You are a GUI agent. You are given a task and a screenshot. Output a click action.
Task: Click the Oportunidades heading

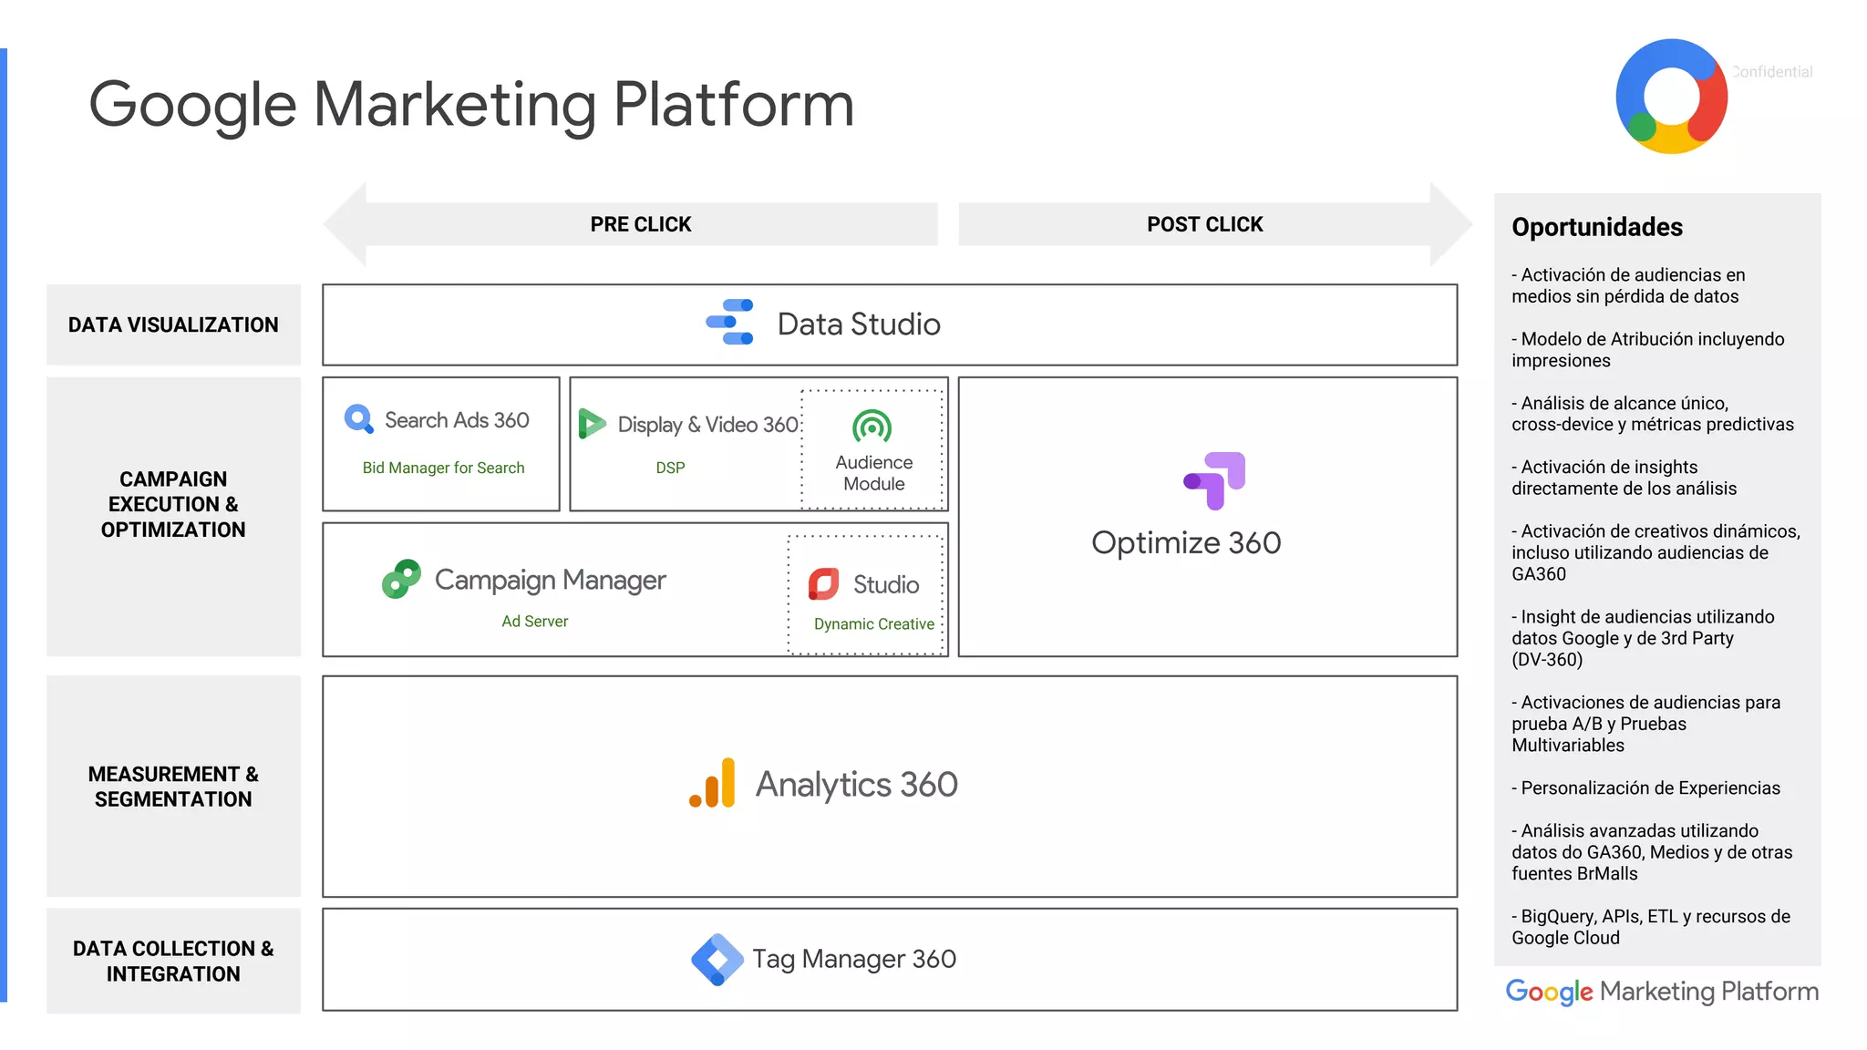(x=1597, y=227)
